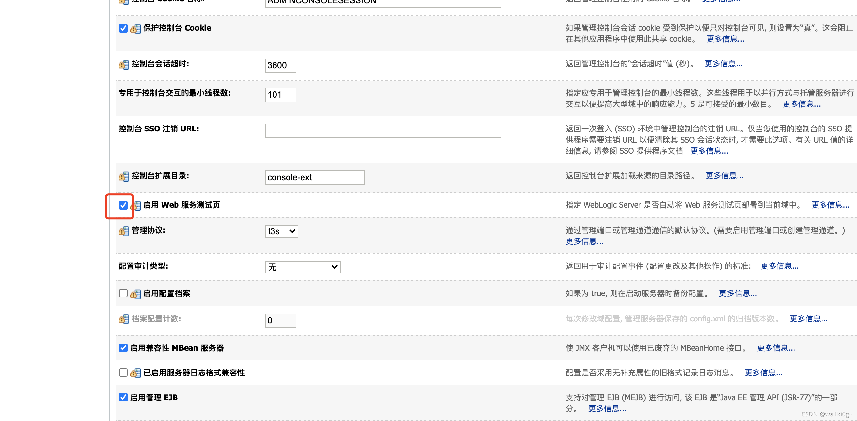Click restart-required icon beside 保护控制台 Cookie
857x421 pixels.
pyautogui.click(x=135, y=29)
